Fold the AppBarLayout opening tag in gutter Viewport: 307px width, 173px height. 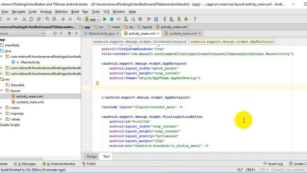[x=92, y=63]
